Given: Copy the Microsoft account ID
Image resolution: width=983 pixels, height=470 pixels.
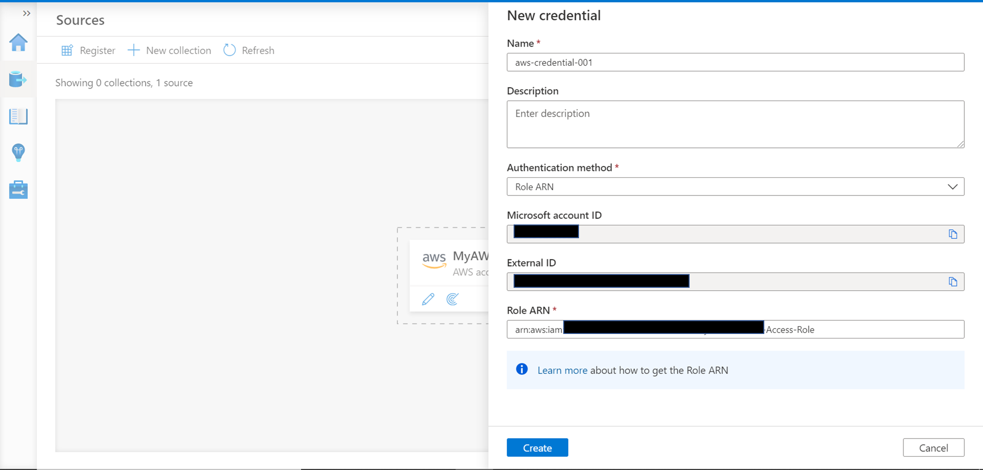Looking at the screenshot, I should tap(953, 234).
